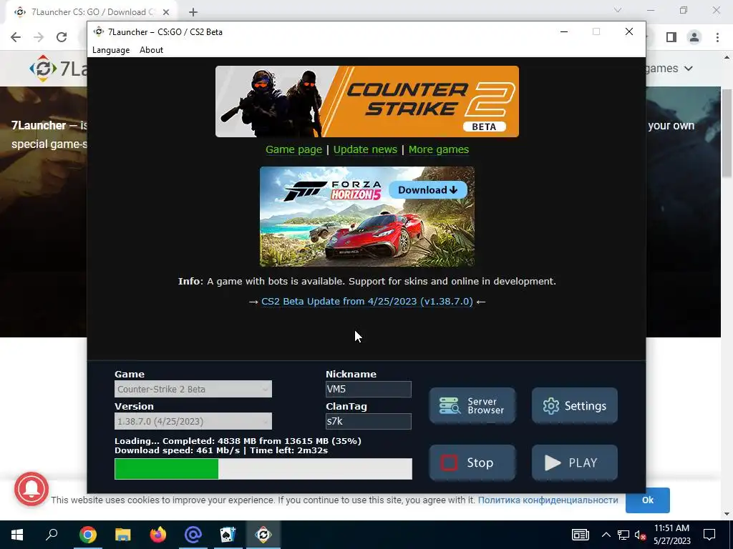Close the 7Launcher CS: GO browser tab
The width and height of the screenshot is (733, 549).
coord(166,12)
